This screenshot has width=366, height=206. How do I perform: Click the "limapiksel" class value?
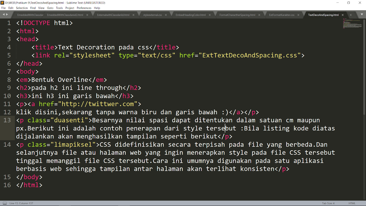(x=73, y=145)
